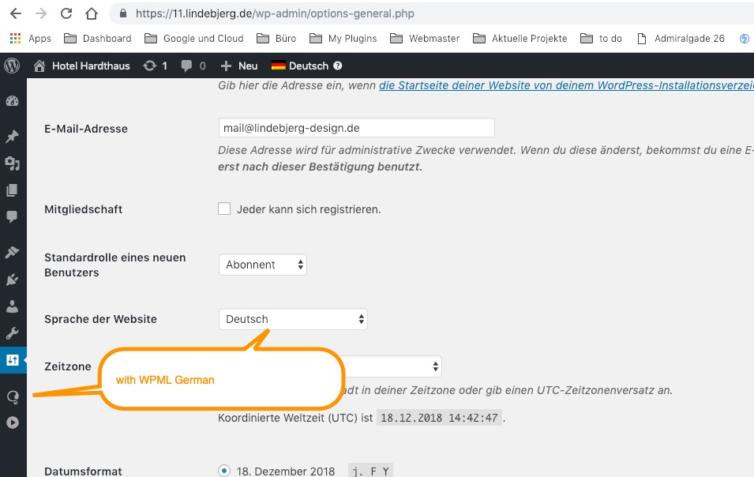
Task: Open the browser home page icon
Action: tap(92, 13)
